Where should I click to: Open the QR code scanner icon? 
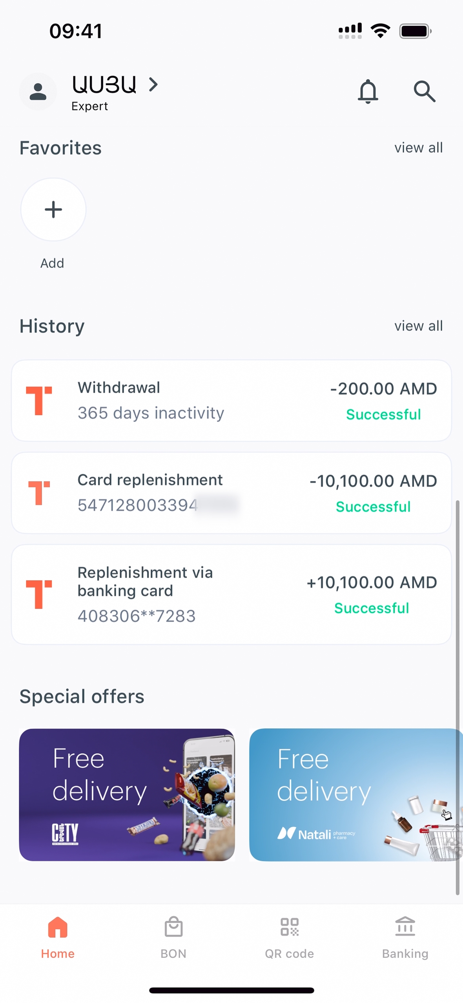(x=289, y=926)
